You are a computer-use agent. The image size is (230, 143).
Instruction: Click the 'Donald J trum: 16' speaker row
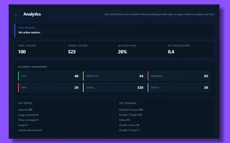(x=129, y=125)
